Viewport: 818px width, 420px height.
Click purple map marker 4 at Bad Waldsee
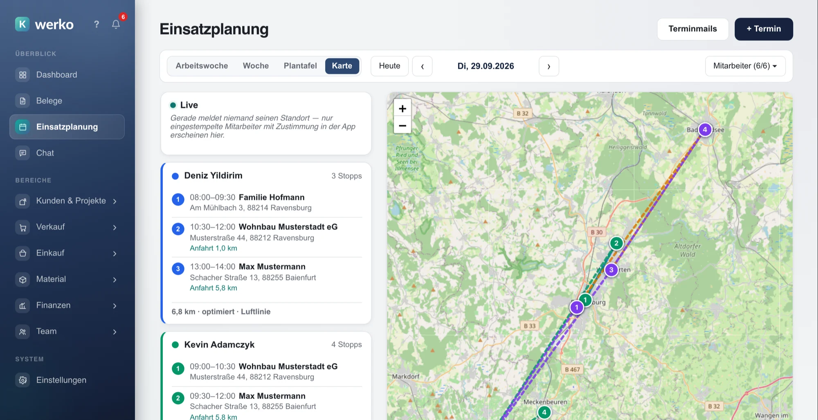tap(705, 130)
